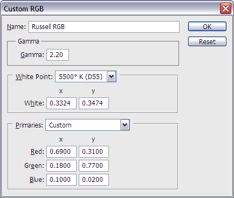Select the Green y field 0.7700
Viewport: 234px width, 198px height.
94,166
